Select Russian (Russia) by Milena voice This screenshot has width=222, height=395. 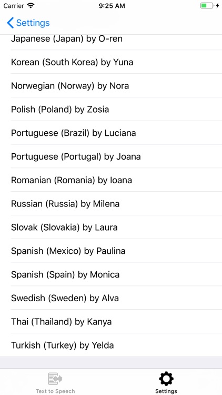click(x=111, y=203)
